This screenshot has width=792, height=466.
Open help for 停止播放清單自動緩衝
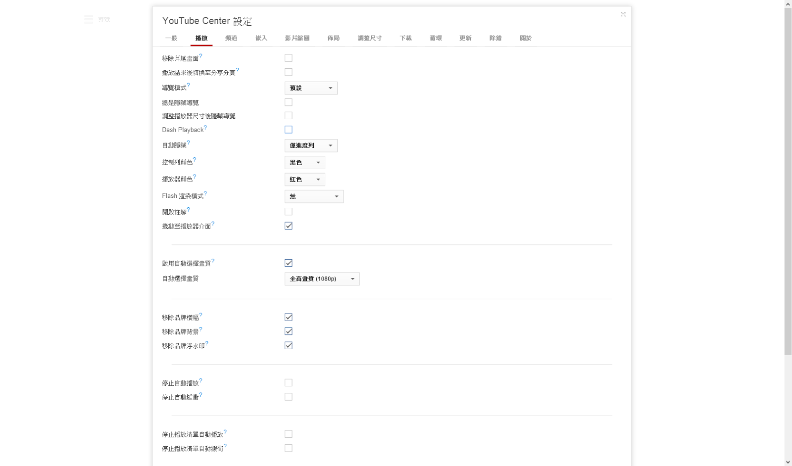[225, 446]
